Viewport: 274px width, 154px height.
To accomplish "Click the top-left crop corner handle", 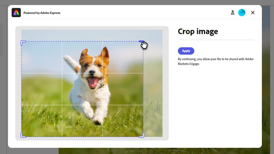I will 23,43.
